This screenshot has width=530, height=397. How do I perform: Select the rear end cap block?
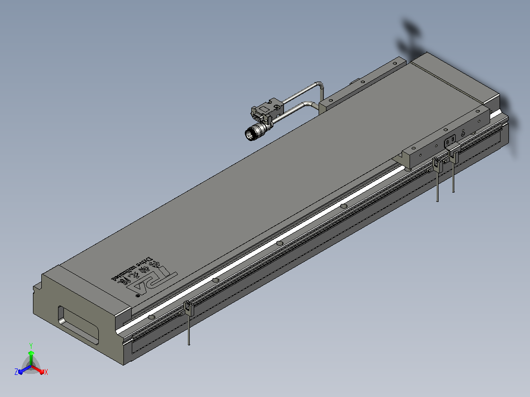(455, 78)
